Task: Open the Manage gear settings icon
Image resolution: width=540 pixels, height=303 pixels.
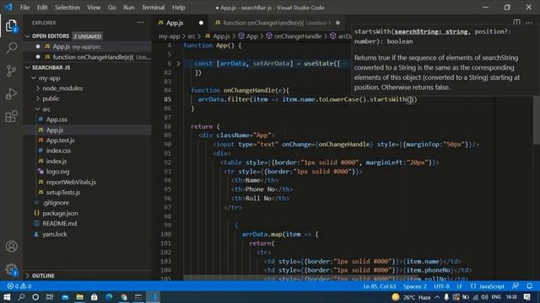Action: 11,269
